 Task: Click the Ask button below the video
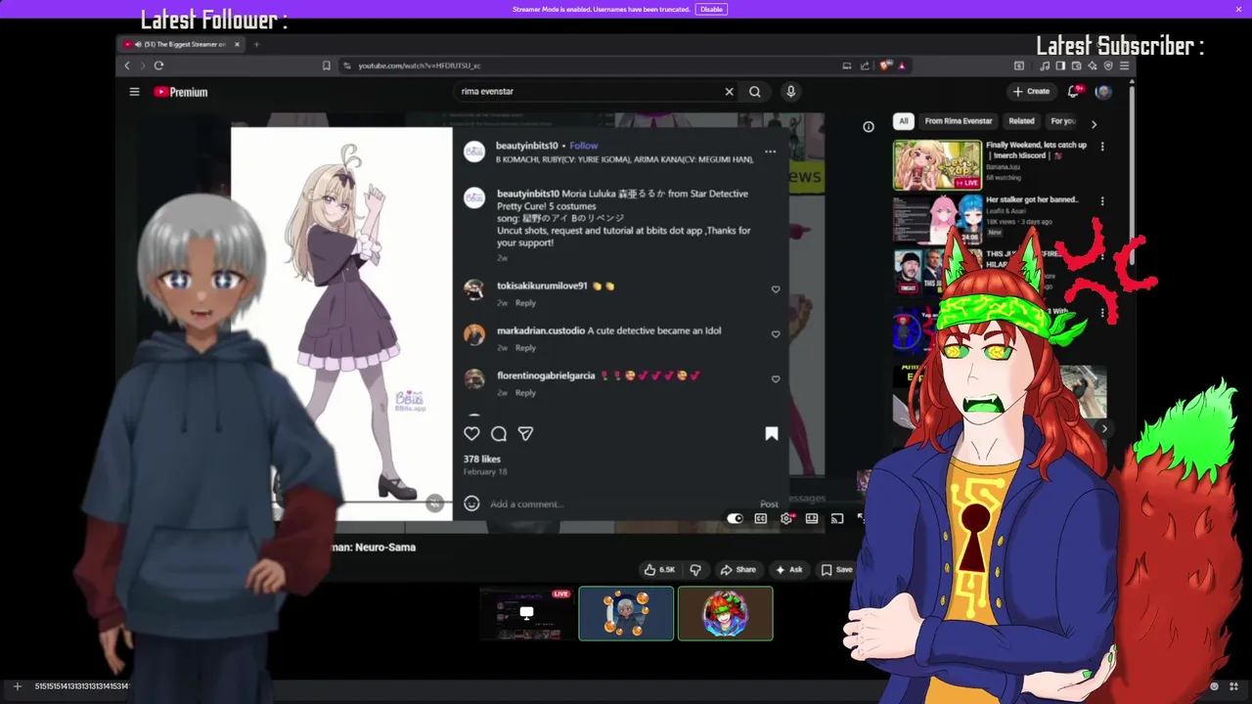pyautogui.click(x=789, y=569)
